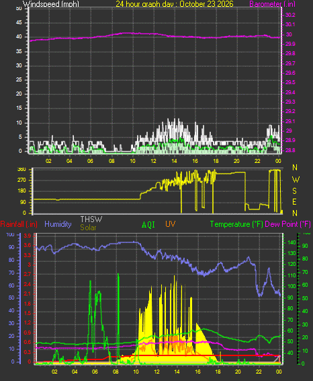Select the 'Temperature (°F)' legend label
This screenshot has height=381, width=313.
pyautogui.click(x=236, y=224)
